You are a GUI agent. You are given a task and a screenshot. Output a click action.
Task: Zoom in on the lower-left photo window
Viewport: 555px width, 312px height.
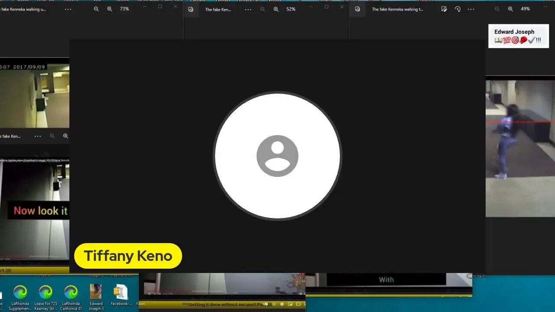(65, 136)
